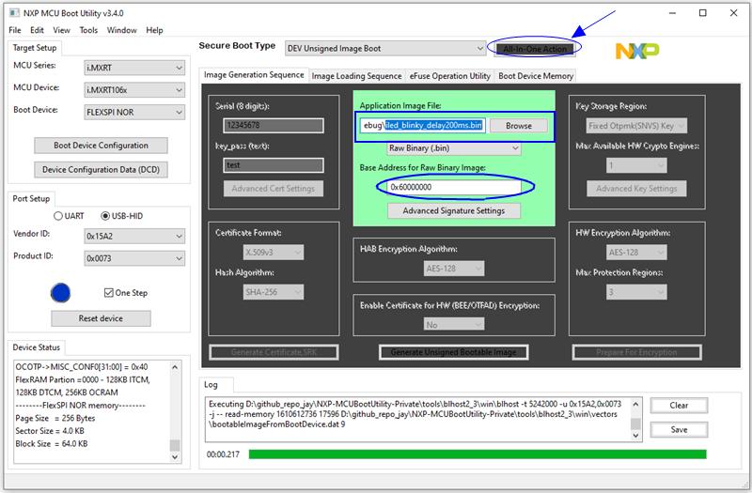Click the blue connect status circle

(60, 293)
